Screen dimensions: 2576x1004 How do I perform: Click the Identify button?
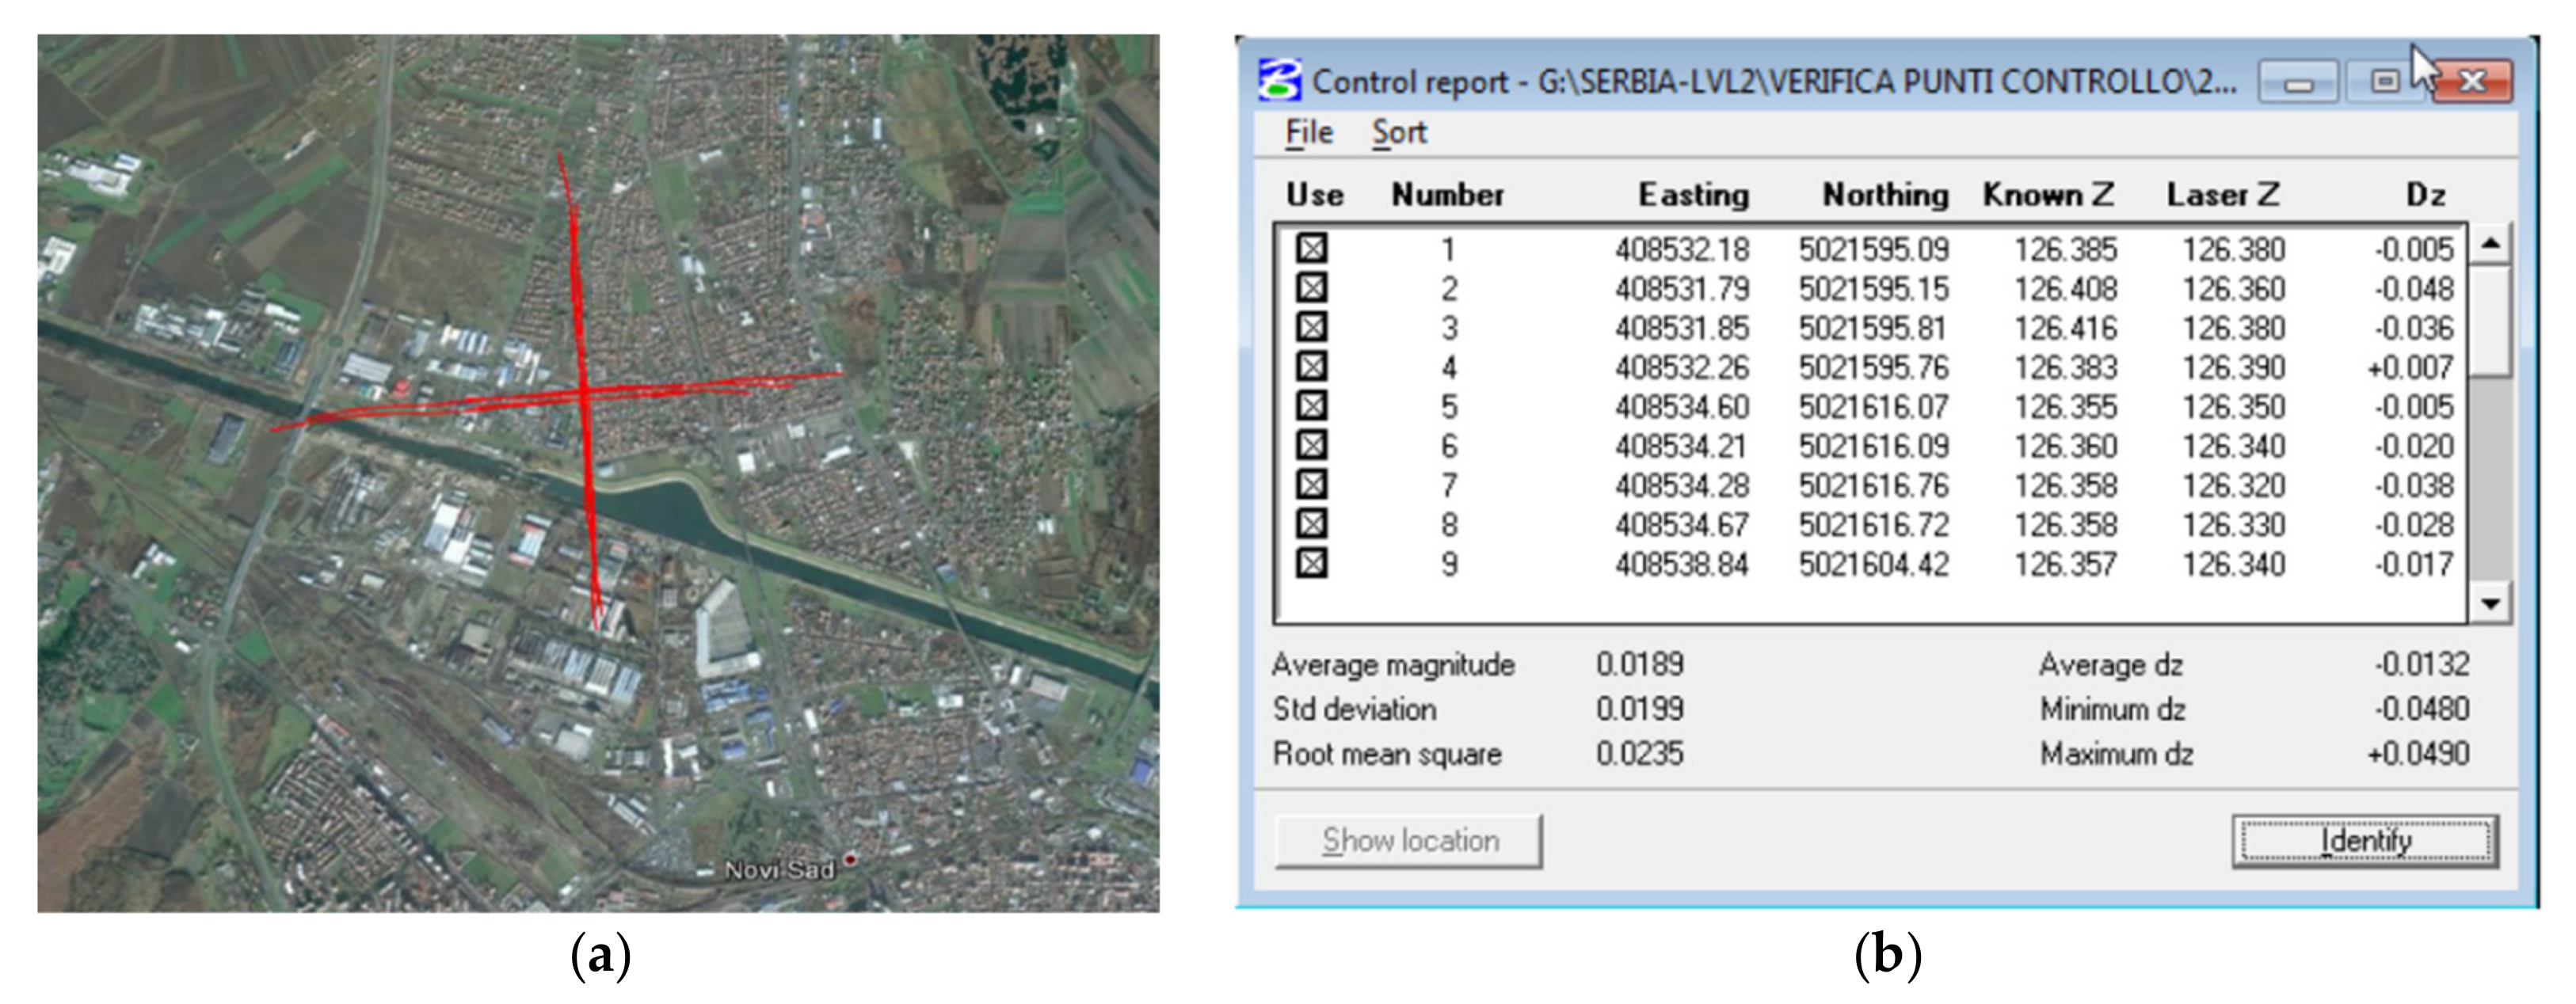click(2365, 841)
